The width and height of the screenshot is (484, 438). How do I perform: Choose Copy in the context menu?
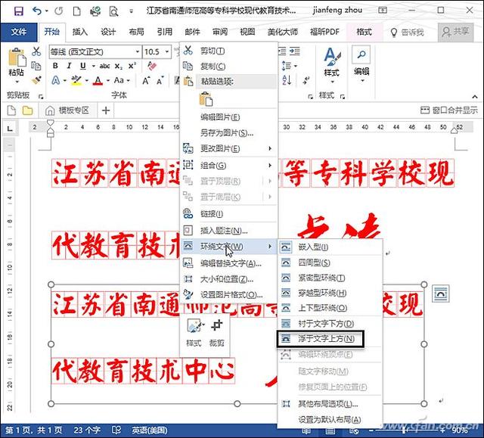coord(229,66)
